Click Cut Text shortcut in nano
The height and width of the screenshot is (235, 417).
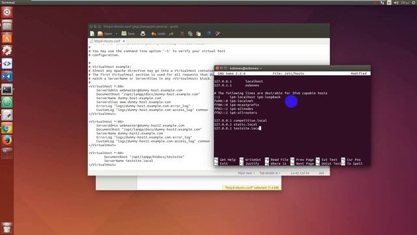326,159
